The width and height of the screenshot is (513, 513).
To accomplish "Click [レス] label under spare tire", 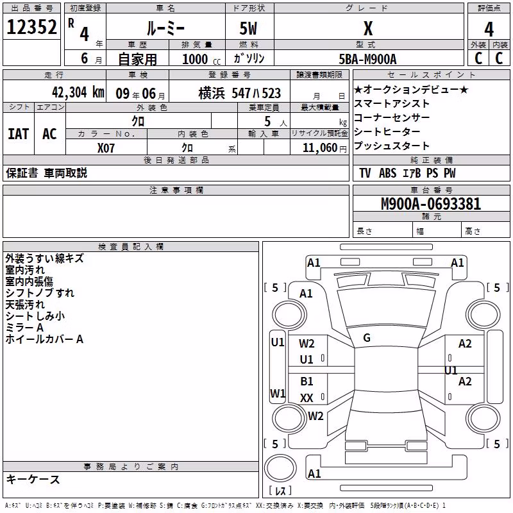I will point(280,490).
